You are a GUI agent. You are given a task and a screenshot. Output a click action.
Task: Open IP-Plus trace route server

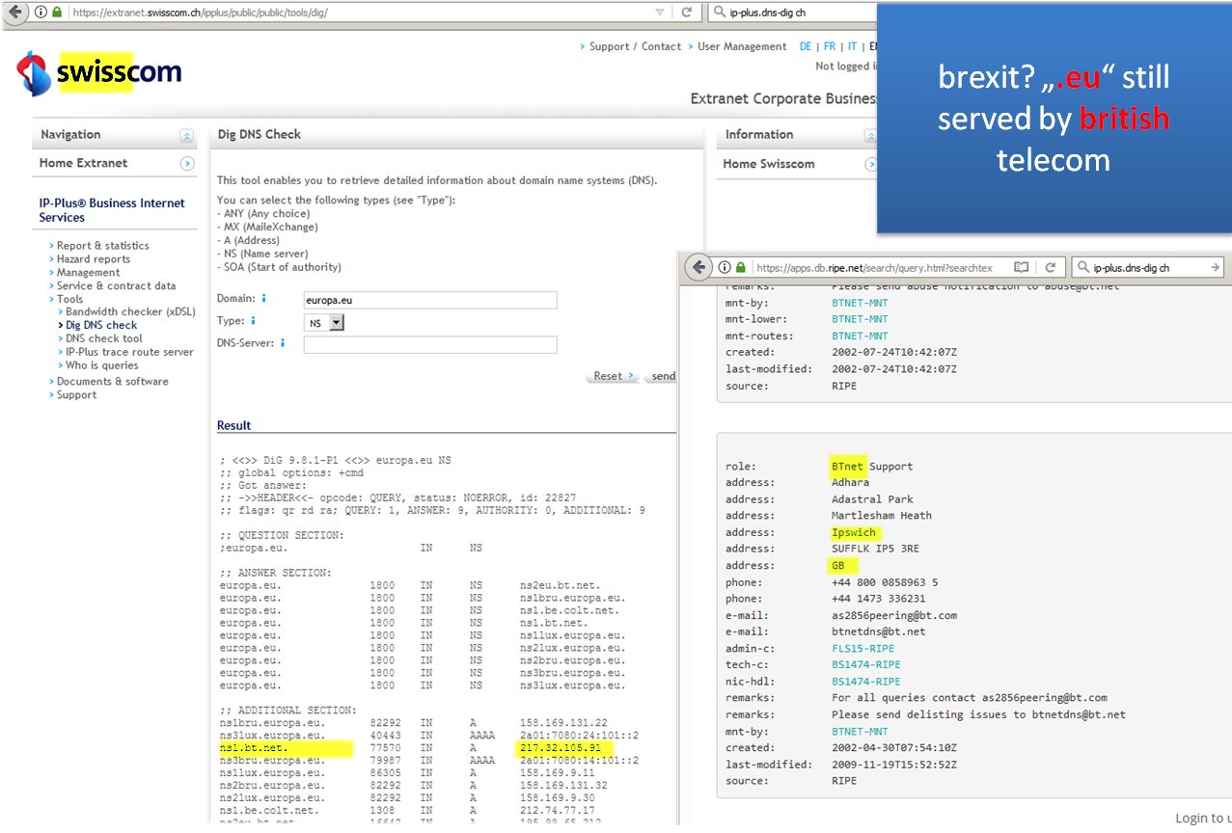[x=129, y=352]
